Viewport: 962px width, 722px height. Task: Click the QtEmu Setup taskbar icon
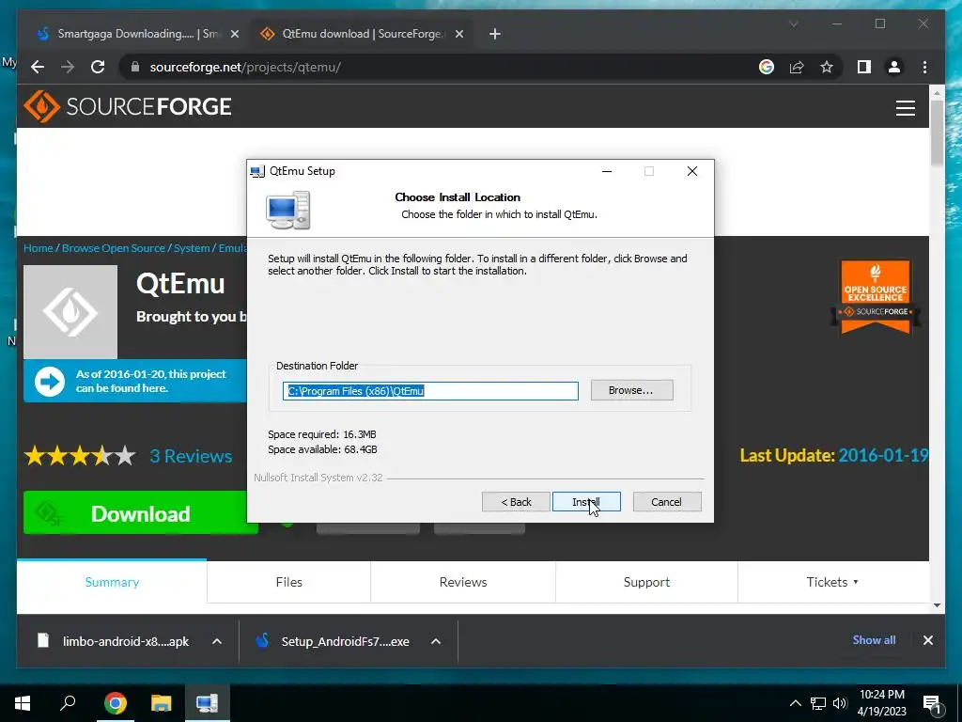click(208, 703)
